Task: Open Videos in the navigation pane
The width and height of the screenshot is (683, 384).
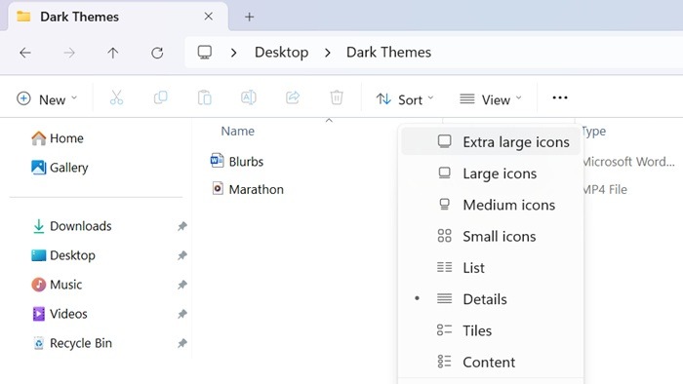Action: click(60, 314)
